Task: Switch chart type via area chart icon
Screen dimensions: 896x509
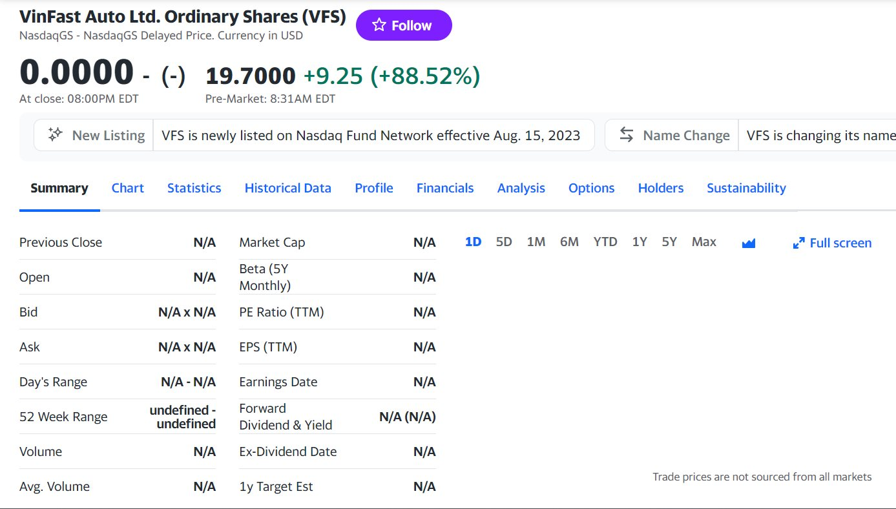Action: tap(749, 243)
